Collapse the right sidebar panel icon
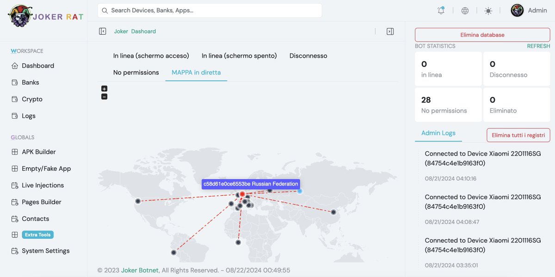The image size is (555, 277). (390, 31)
